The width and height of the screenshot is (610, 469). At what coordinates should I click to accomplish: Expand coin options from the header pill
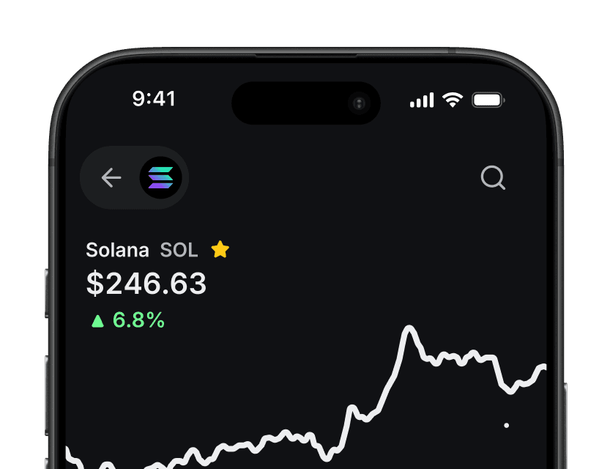(134, 177)
